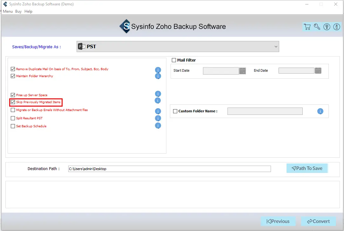Screen dimensions: 344x231
Task: Open the Buy menu
Action: 18,11
